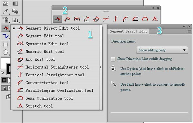Select the Hand tool in the toolbox

coord(5,52)
